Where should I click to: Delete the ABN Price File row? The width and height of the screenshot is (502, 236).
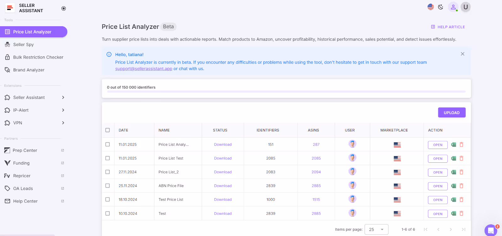462,186
